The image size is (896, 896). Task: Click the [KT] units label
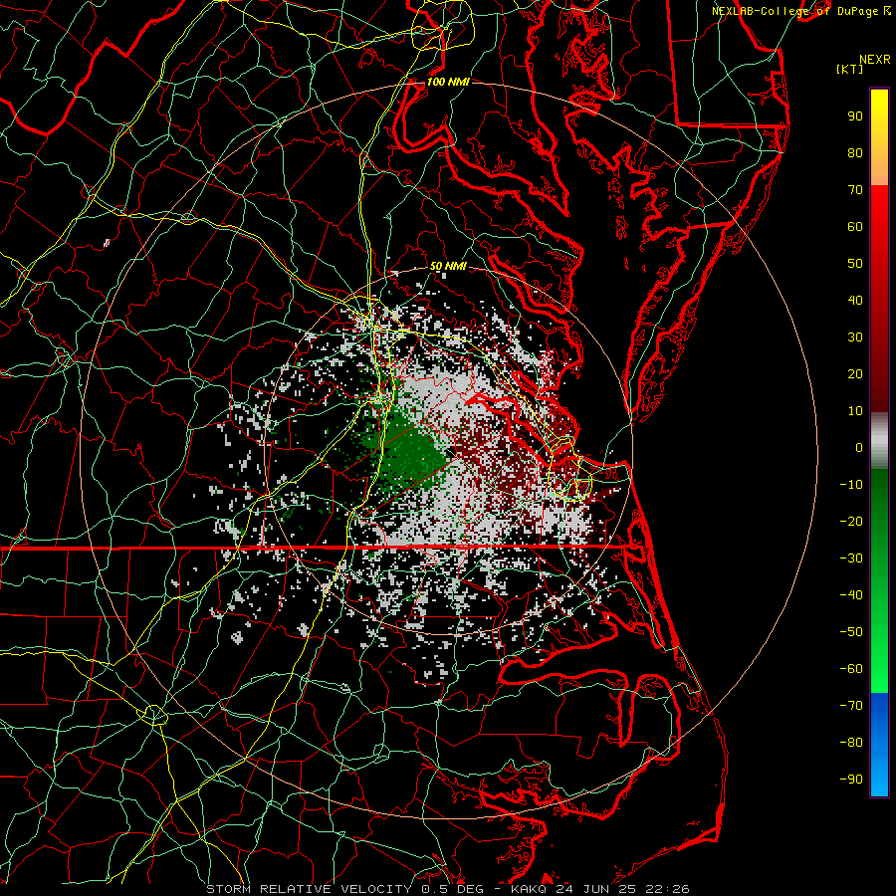pyautogui.click(x=850, y=69)
